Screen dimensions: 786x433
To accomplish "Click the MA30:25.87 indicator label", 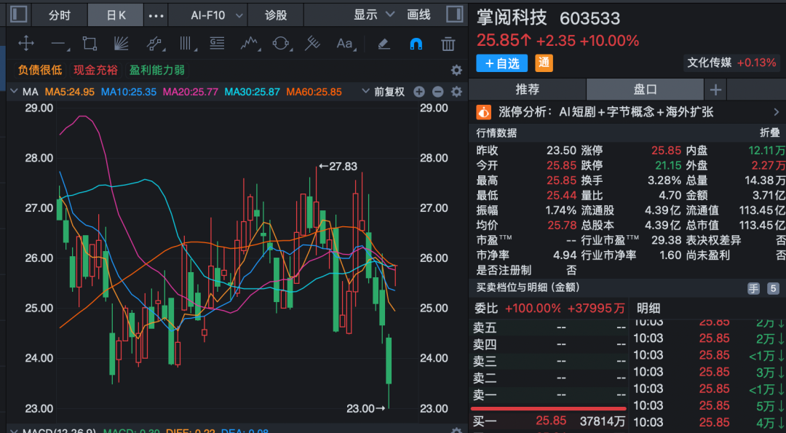I will click(252, 92).
